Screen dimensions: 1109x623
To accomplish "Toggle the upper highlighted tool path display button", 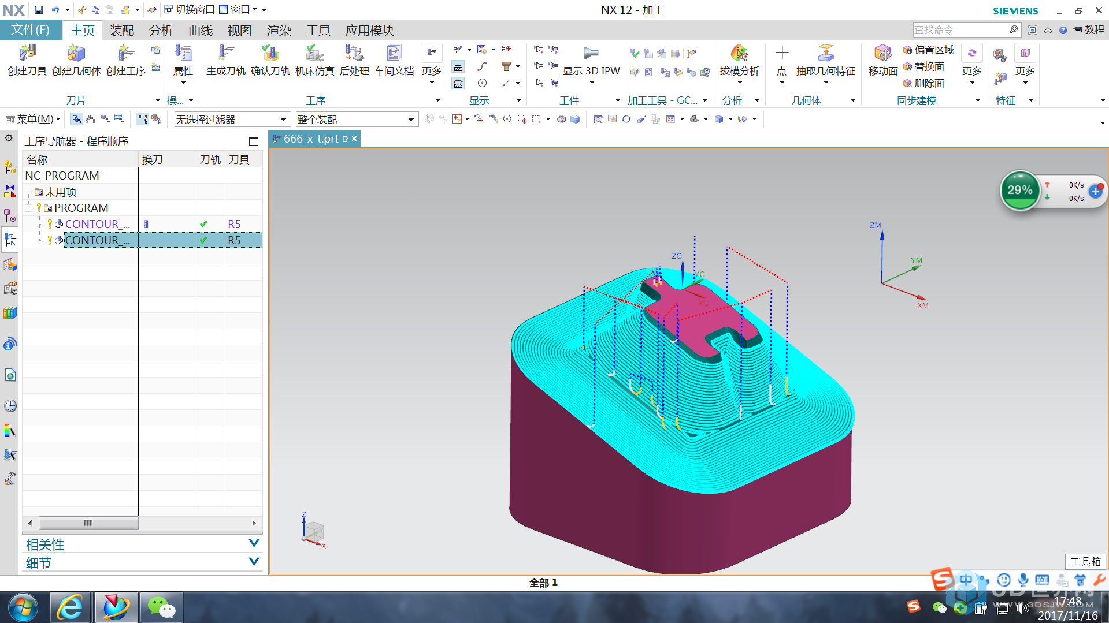I will 458,67.
